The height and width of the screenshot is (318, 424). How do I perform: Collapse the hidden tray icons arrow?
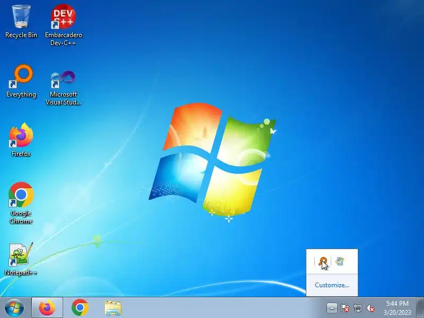click(332, 308)
